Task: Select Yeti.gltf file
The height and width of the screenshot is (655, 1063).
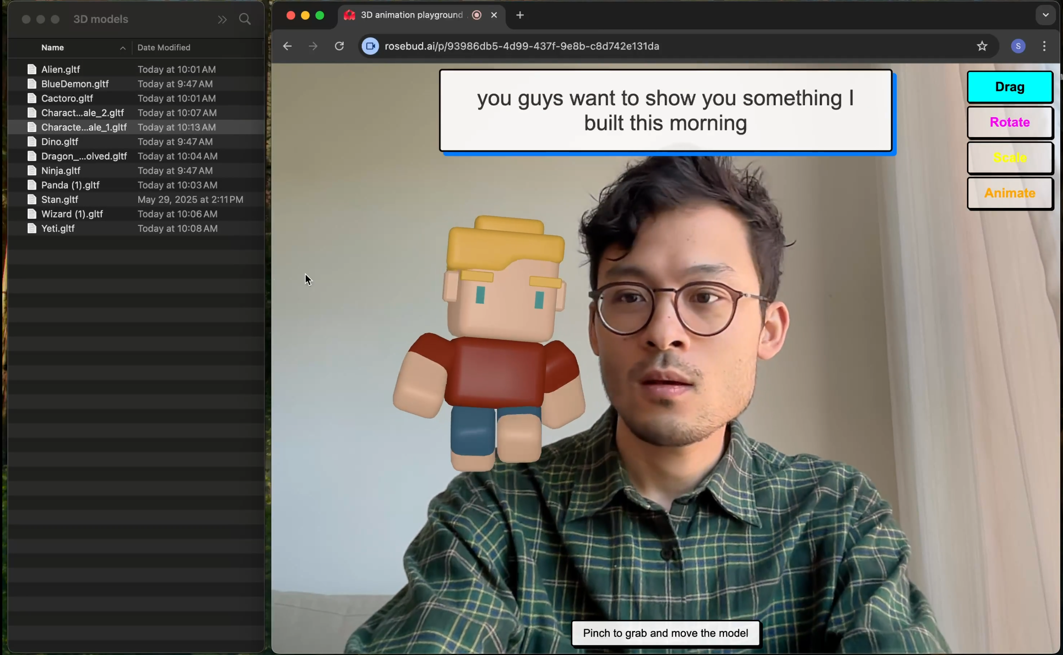Action: pos(136,228)
